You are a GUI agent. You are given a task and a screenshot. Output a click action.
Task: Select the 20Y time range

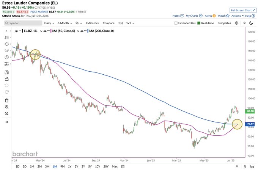click(106, 166)
